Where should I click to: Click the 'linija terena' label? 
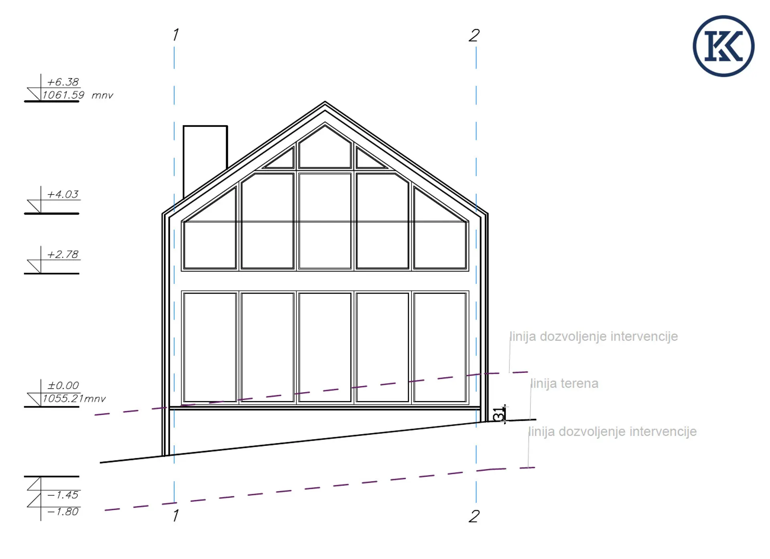click(564, 383)
